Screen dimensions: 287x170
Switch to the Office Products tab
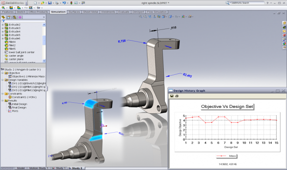pos(38,12)
